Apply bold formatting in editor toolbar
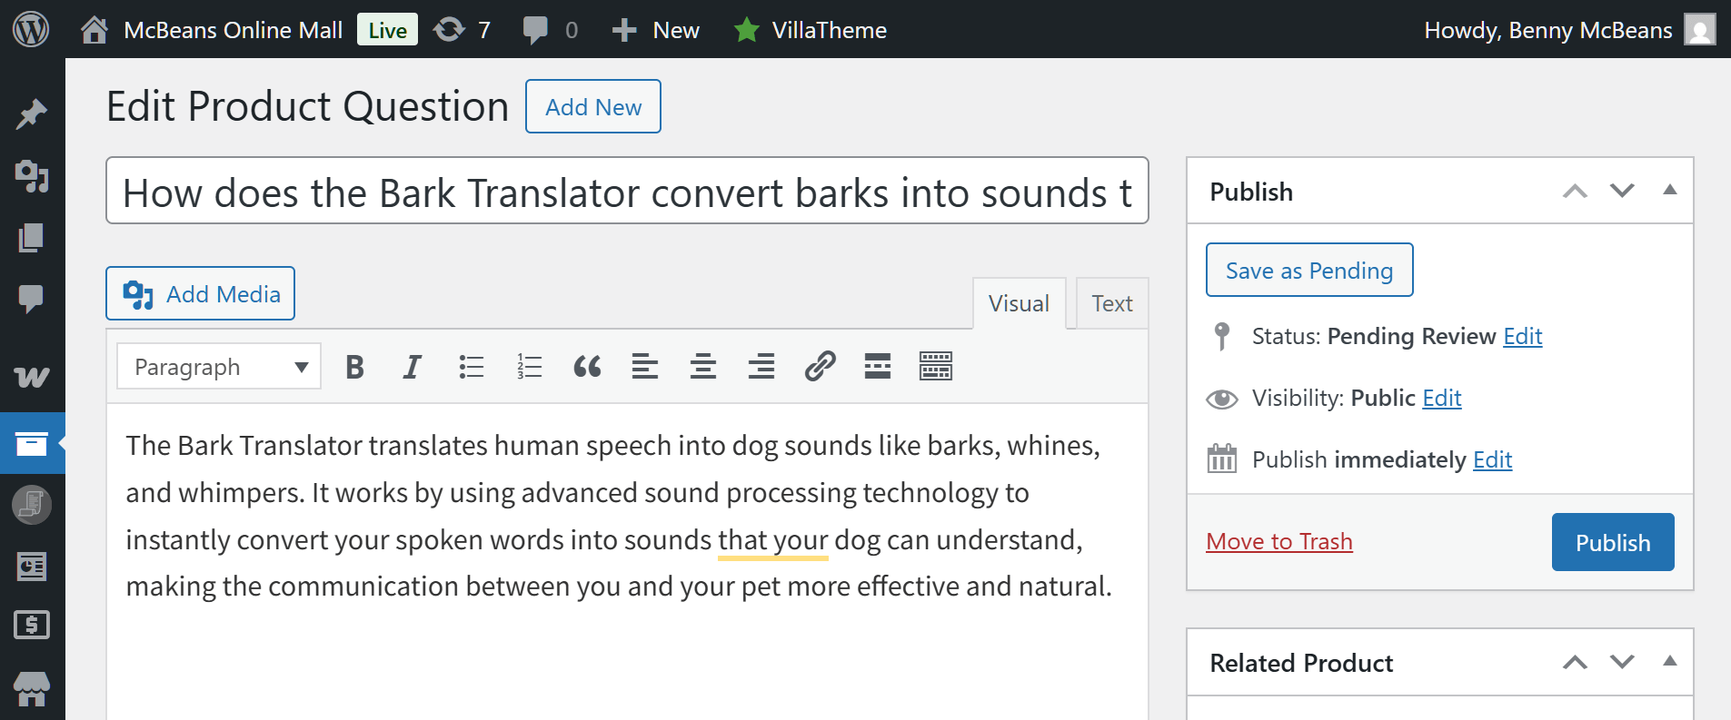This screenshot has width=1731, height=720. [354, 367]
